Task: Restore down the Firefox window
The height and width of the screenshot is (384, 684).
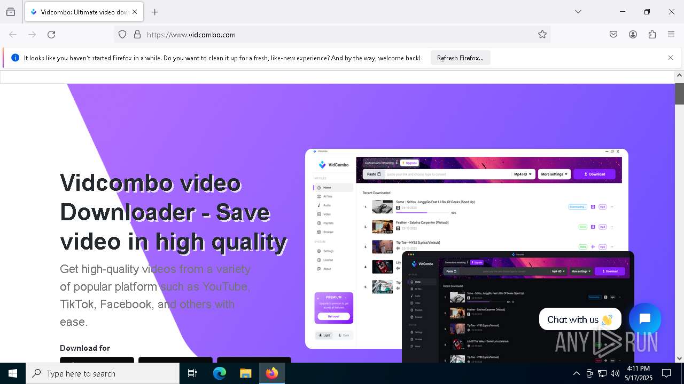Action: tap(647, 12)
